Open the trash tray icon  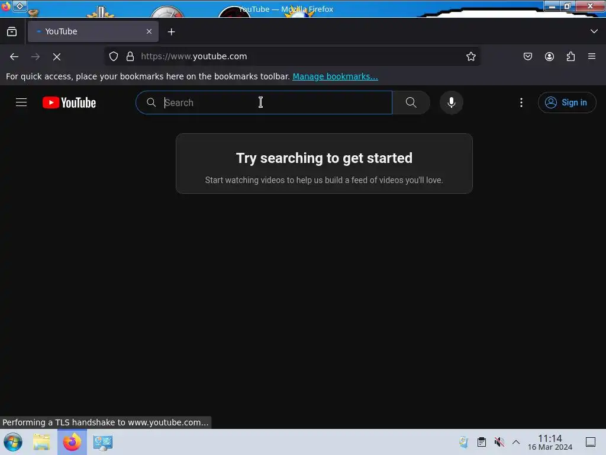463,442
